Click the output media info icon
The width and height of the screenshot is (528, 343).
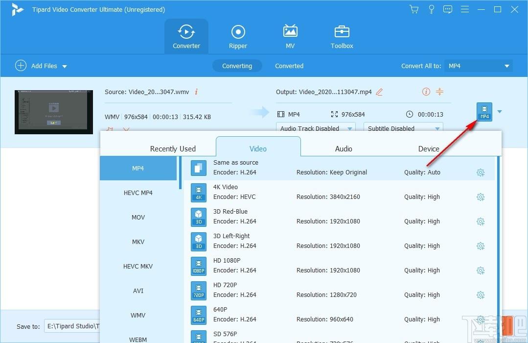tap(426, 92)
